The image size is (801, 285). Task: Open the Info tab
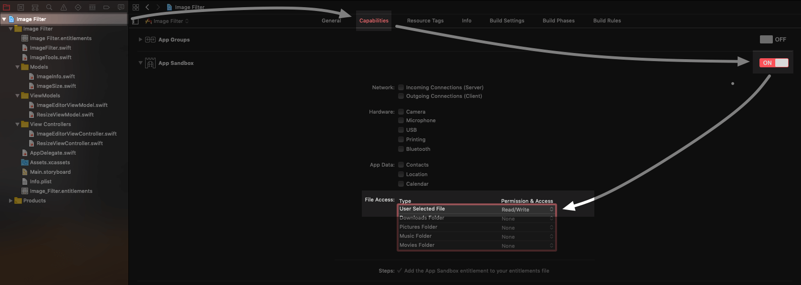[466, 21]
